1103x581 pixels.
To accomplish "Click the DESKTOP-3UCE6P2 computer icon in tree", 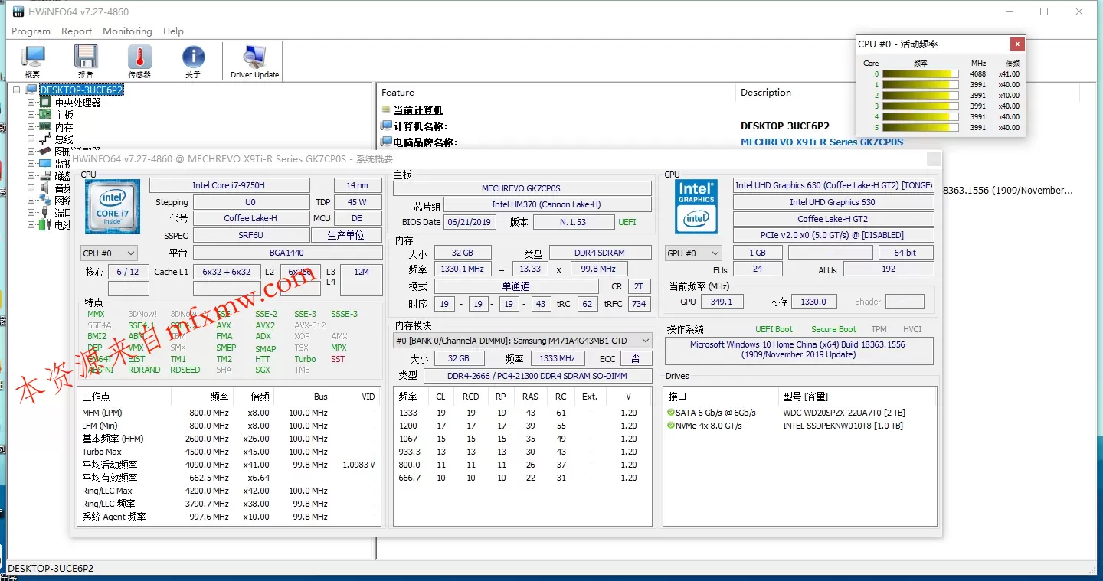I will pyautogui.click(x=31, y=90).
